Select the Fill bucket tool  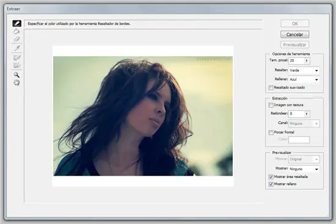click(16, 32)
